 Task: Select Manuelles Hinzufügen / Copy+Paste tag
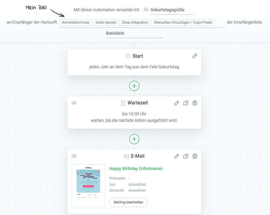[x=183, y=22]
